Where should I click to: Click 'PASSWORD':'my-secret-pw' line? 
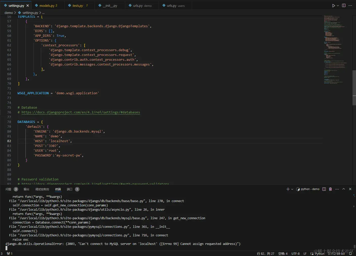pyautogui.click(x=58, y=155)
